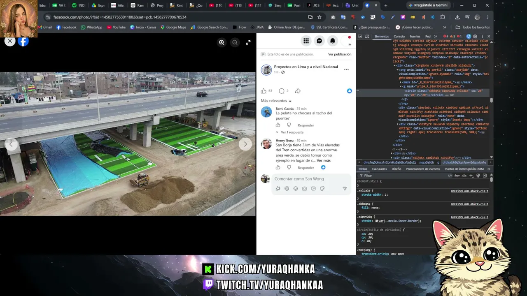Open the post options three-dot menu
This screenshot has width=527, height=296.
[346, 69]
